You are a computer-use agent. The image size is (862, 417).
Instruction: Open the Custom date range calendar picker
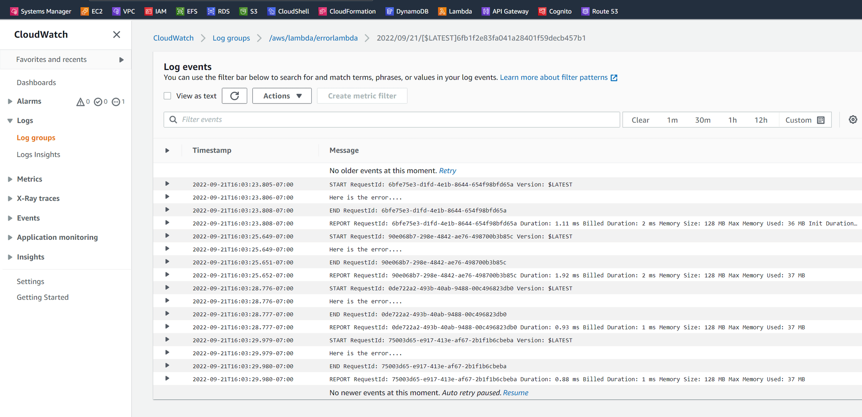[820, 120]
